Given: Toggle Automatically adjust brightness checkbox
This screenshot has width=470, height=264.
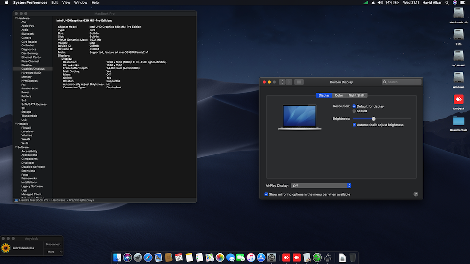Looking at the screenshot, I should click(354, 125).
